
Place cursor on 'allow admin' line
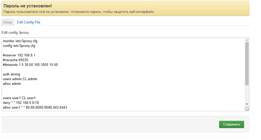(x=12, y=84)
